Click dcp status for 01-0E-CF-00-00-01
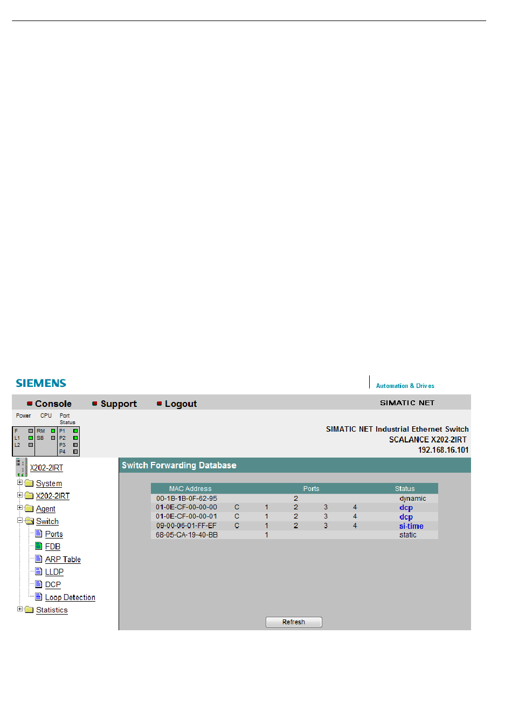 [406, 517]
